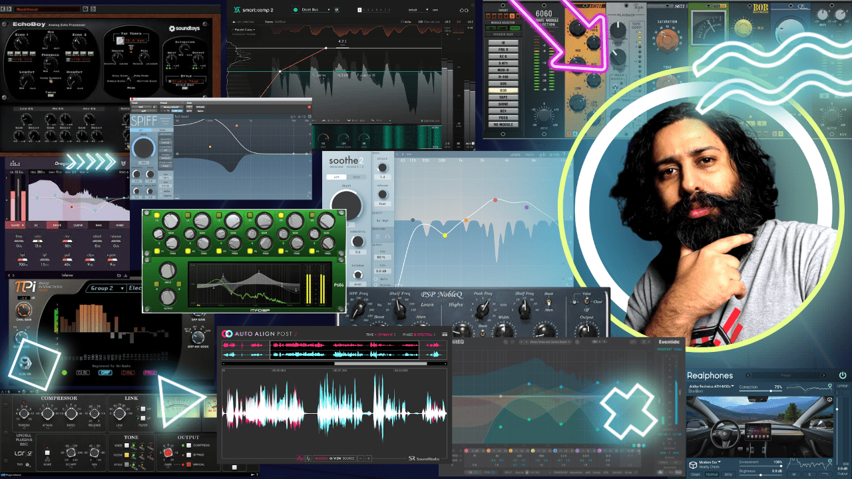Toggle the SBC KNEE switch
Screen dimensions: 852x479
pos(126,445)
